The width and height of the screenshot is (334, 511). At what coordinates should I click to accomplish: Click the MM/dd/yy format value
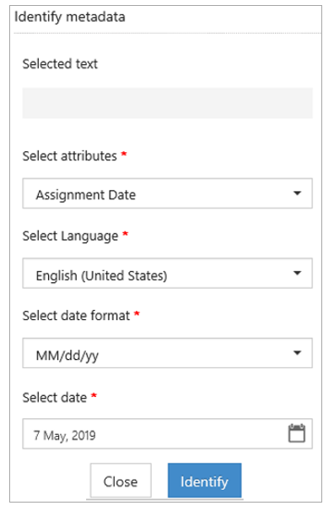(67, 356)
